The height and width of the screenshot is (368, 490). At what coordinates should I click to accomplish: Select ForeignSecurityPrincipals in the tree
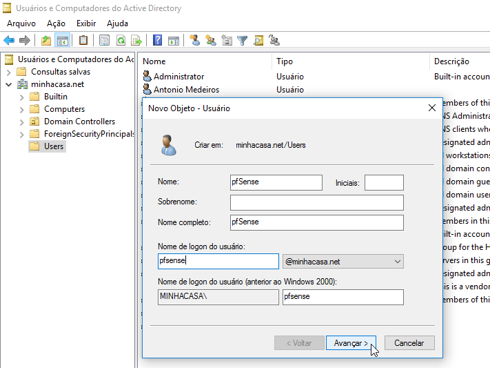click(89, 134)
